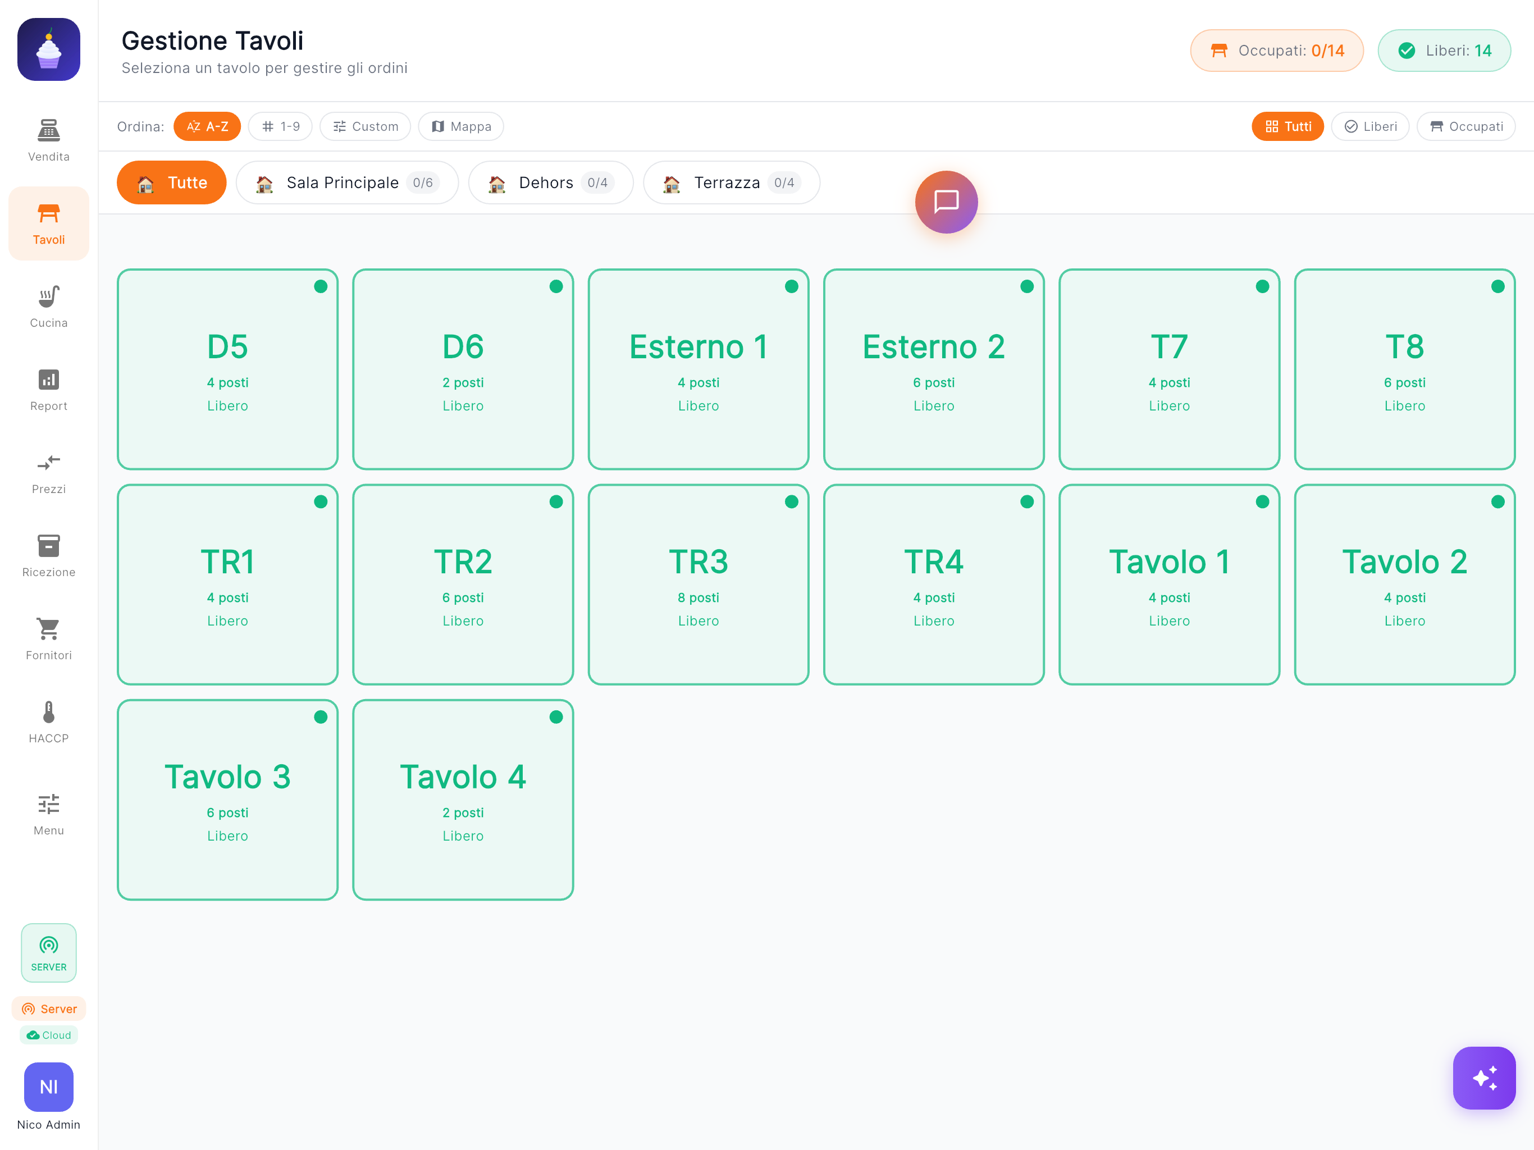Check the SERVER status indicator
1534x1150 pixels.
click(48, 952)
